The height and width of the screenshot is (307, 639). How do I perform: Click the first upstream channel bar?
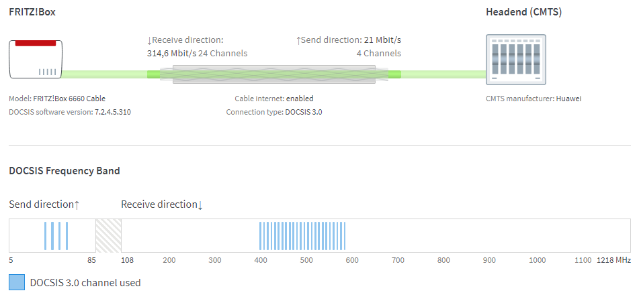tap(45, 236)
